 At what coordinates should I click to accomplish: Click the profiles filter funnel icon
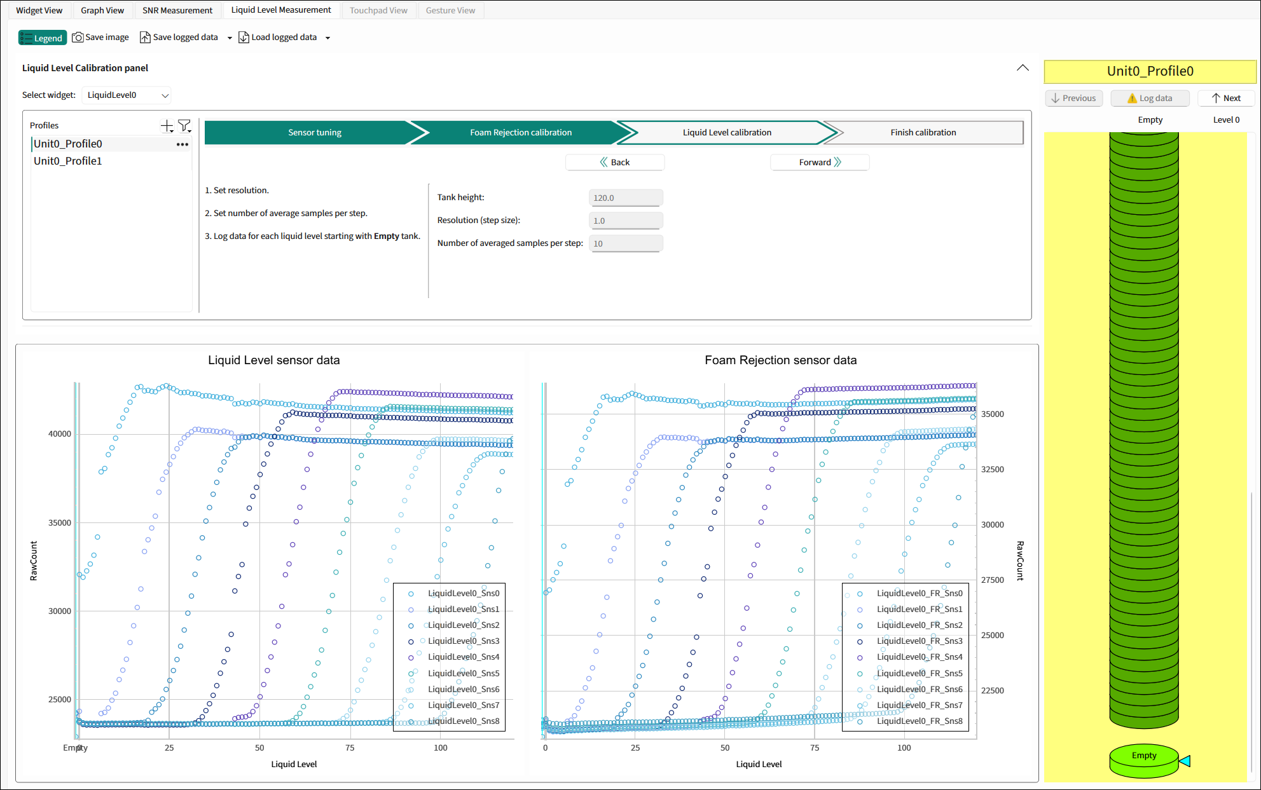pos(184,126)
